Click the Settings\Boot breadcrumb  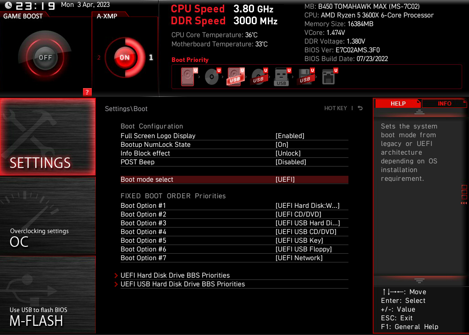pos(126,109)
